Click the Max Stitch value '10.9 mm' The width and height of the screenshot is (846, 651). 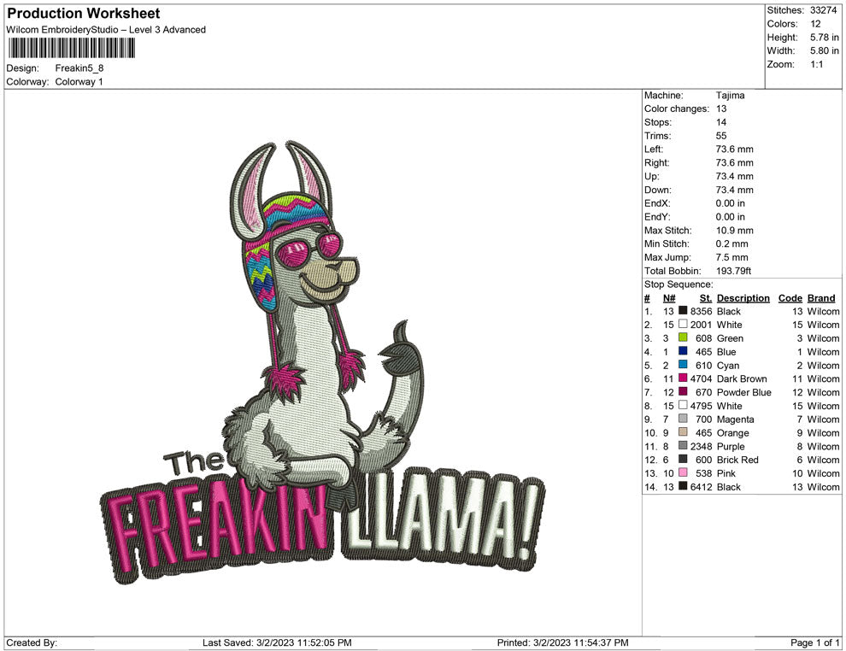735,231
